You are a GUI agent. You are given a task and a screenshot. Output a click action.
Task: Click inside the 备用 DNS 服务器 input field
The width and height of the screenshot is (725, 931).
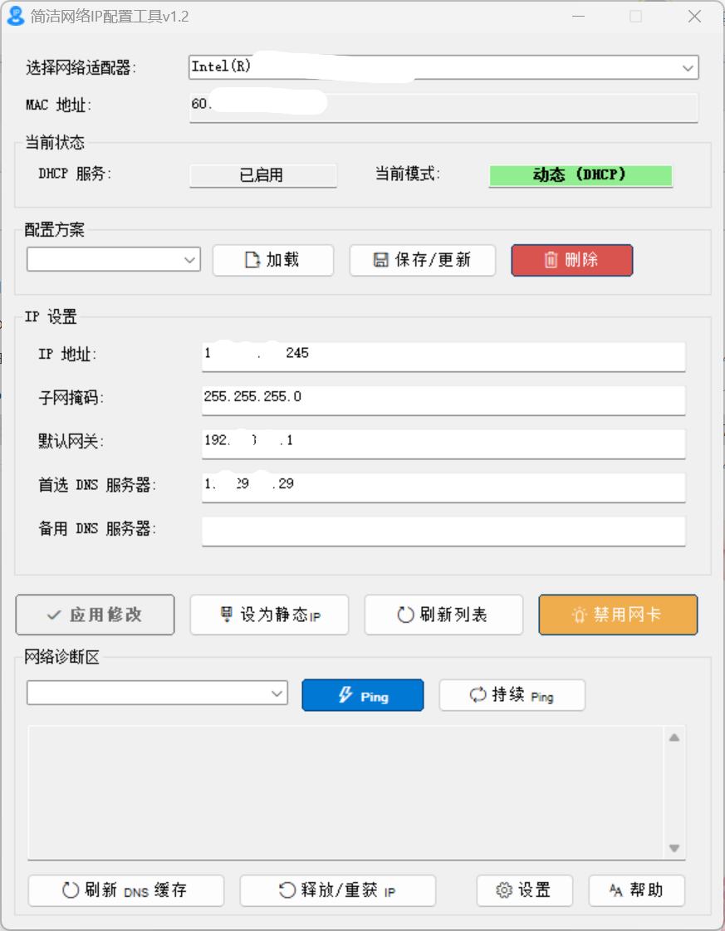tap(443, 530)
